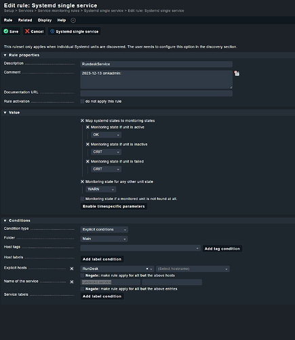This screenshot has height=340, width=295.
Task: Click Enable timespecific parameters button
Action: [114, 206]
